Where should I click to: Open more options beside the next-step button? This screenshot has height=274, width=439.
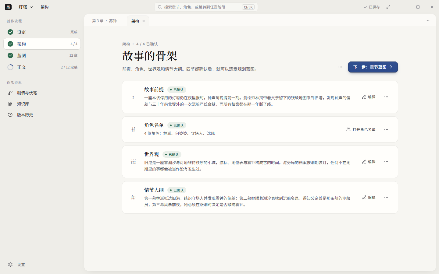coord(340,67)
